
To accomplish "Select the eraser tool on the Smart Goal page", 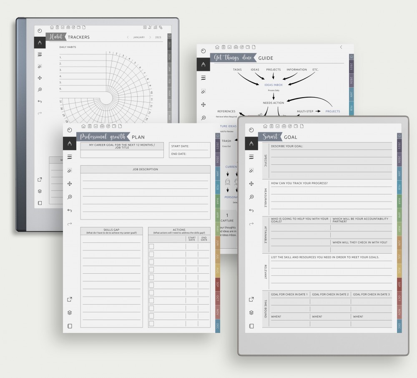I will point(251,170).
